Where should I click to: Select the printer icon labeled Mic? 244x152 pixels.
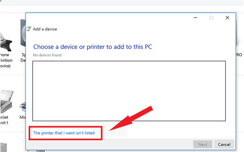(x=23, y=106)
